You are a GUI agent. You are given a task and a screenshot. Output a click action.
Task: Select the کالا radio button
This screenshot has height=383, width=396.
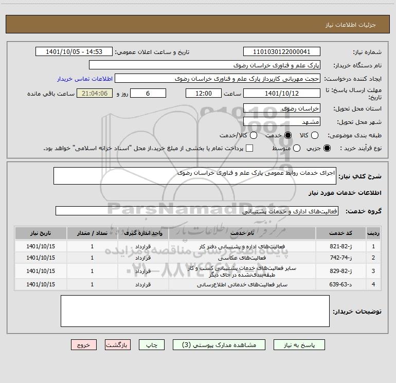[314, 135]
